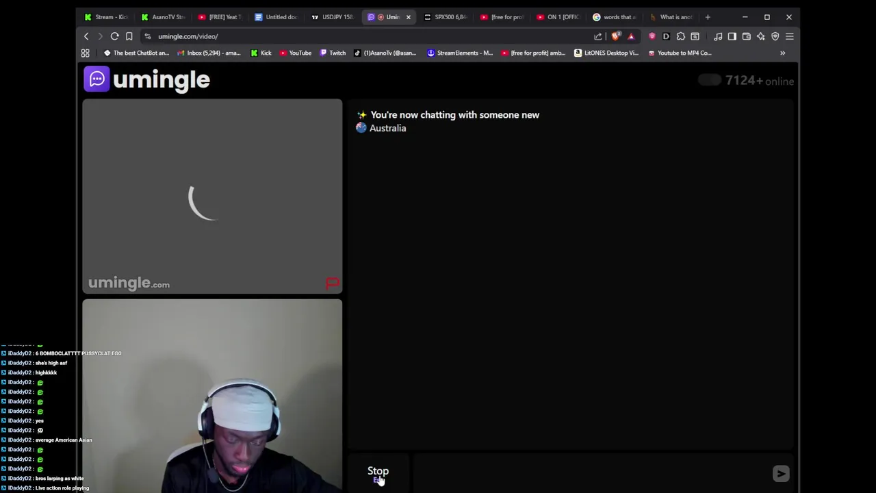Close the Umingle browser tab
The image size is (876, 493).
[408, 17]
